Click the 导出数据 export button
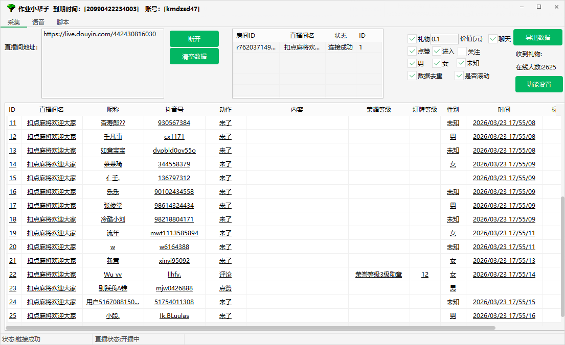Screen dimensions: 565x345 point(538,37)
